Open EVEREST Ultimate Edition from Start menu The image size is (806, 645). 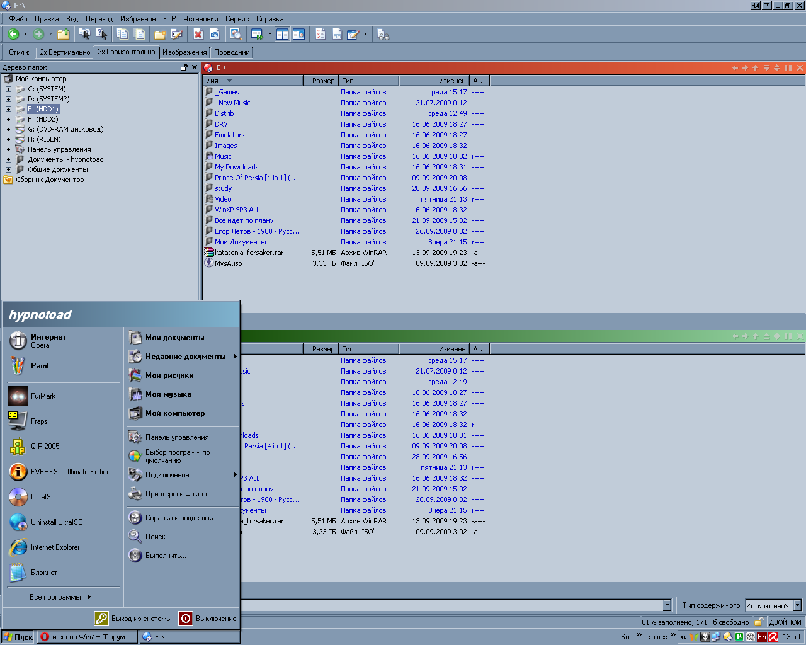coord(70,472)
